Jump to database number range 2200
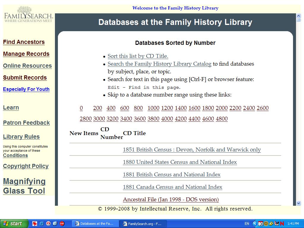 click(235, 108)
